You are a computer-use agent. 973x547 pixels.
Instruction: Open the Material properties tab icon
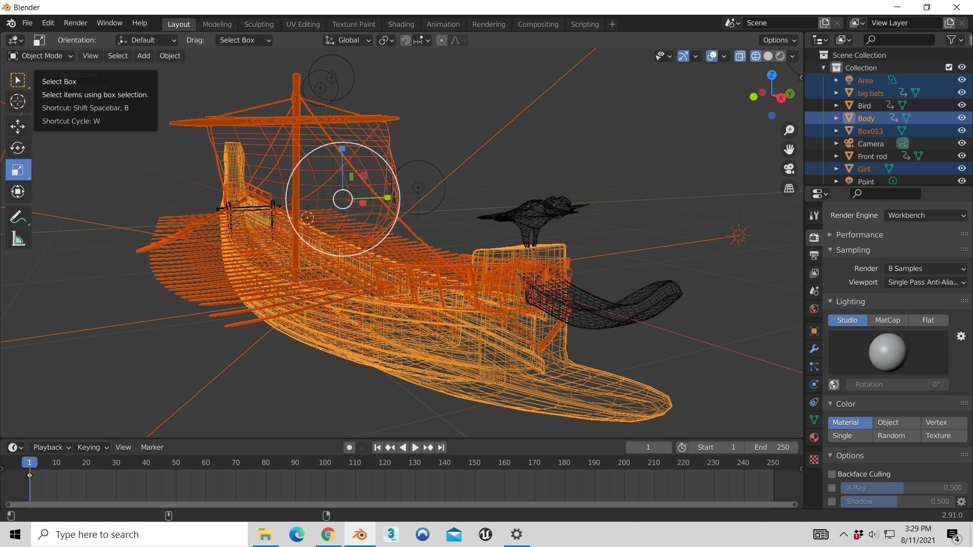coord(814,438)
